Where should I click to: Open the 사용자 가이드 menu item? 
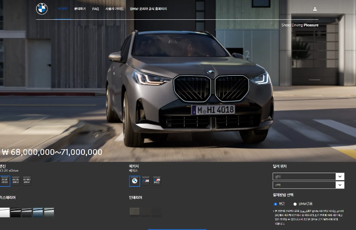tap(114, 9)
